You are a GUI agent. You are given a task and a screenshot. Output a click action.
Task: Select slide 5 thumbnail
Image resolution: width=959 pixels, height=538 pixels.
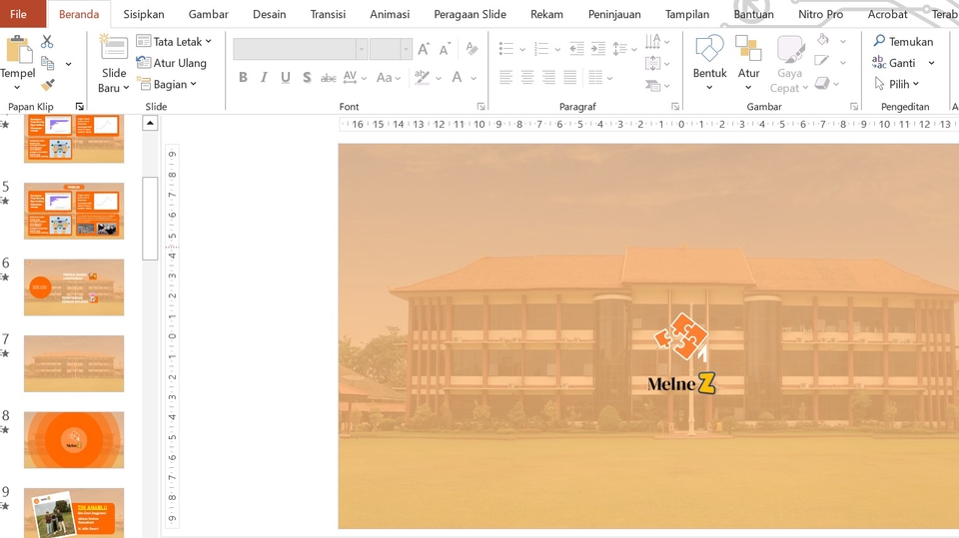click(x=73, y=211)
